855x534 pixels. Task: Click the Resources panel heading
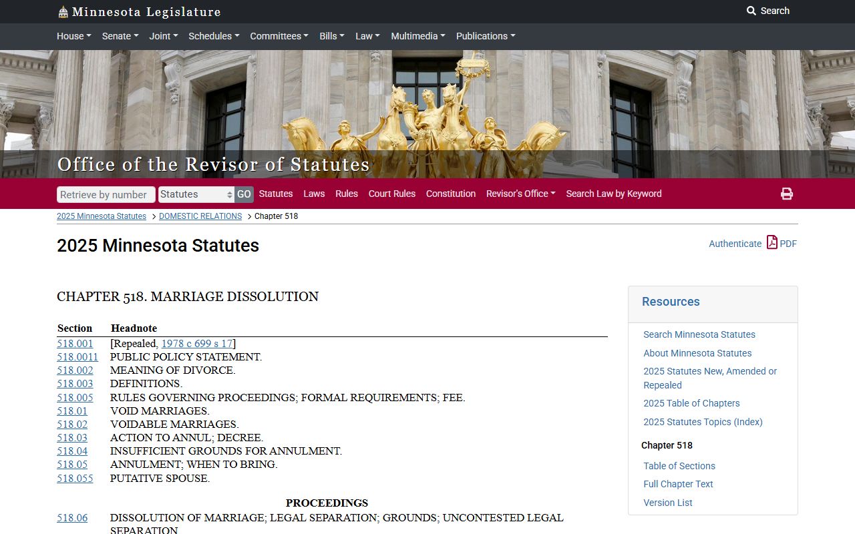(x=671, y=302)
